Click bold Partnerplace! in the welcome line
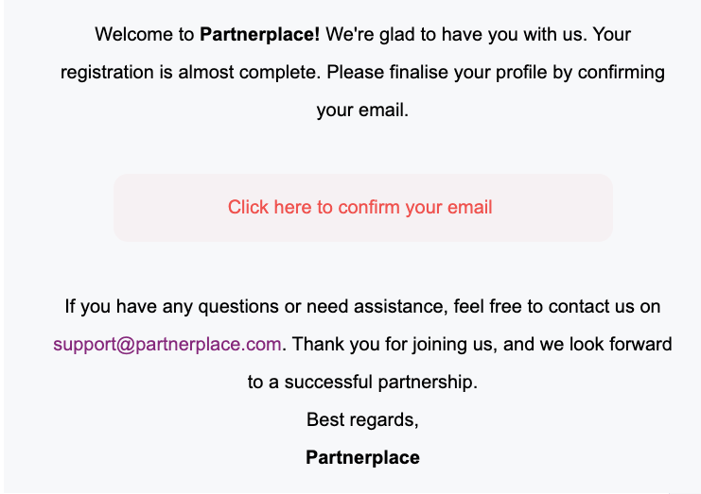Viewport: 701px width, 494px height. pyautogui.click(x=260, y=34)
